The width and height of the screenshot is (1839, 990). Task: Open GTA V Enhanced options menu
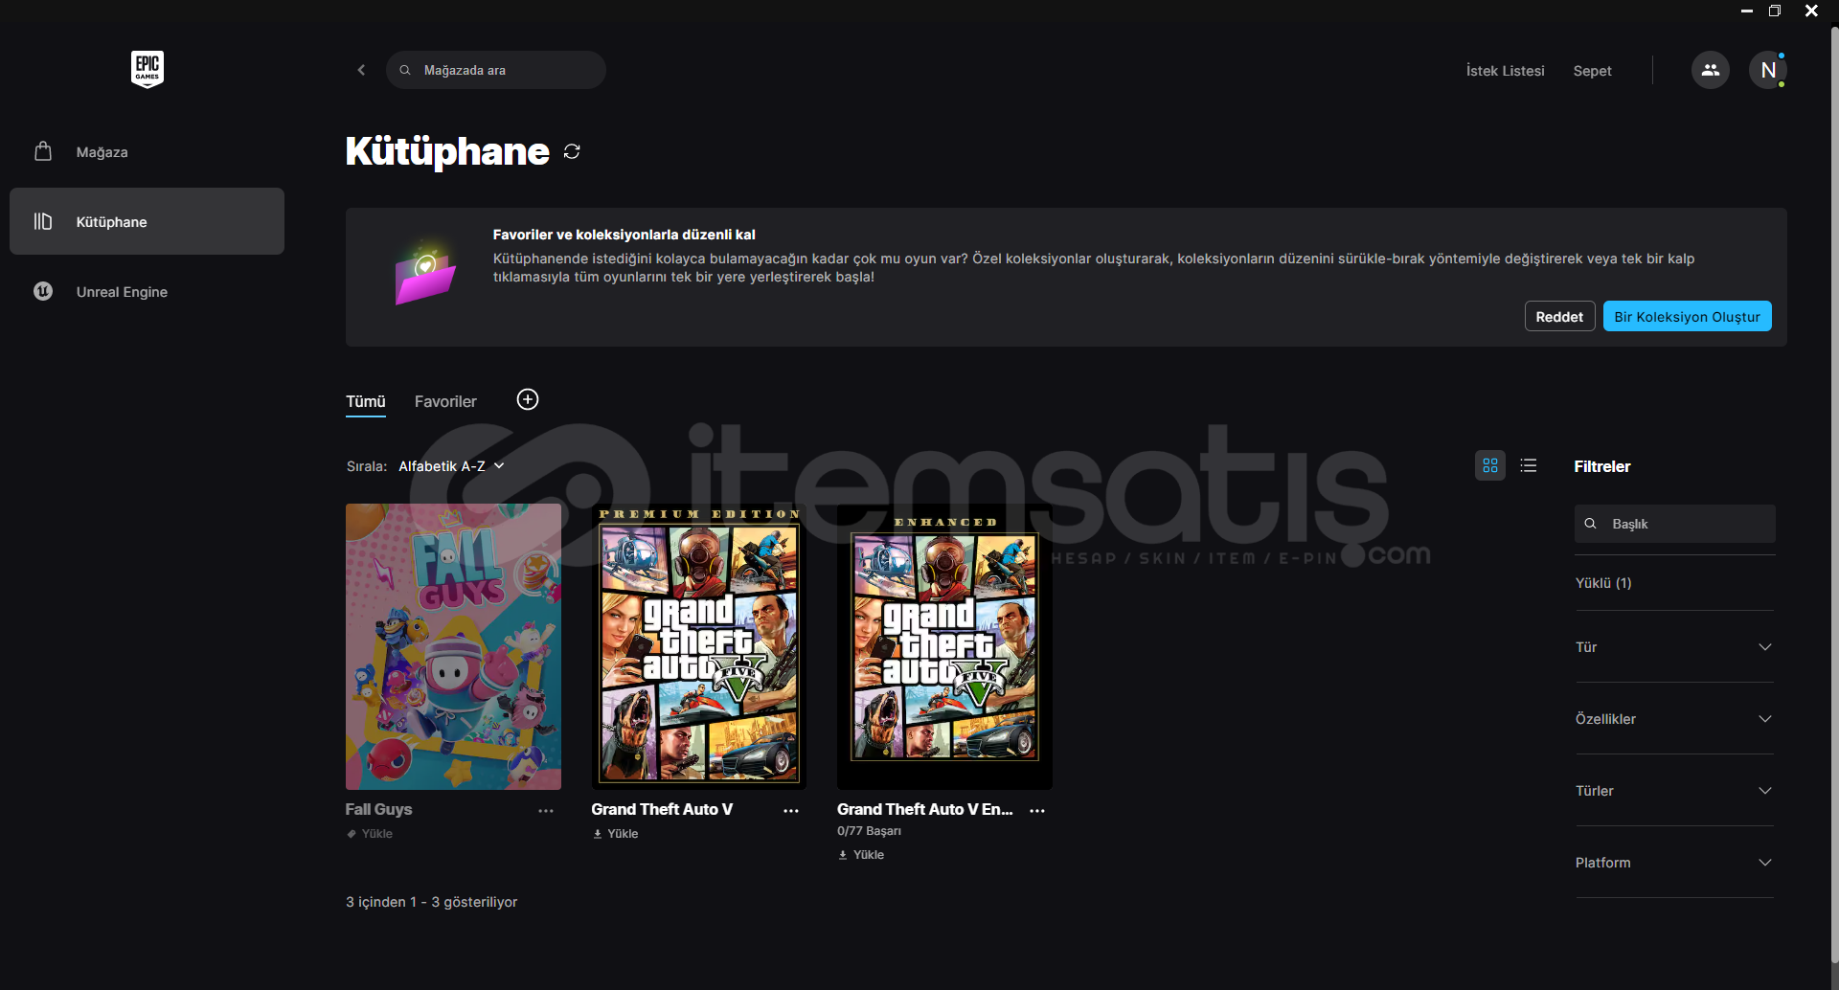click(1037, 811)
